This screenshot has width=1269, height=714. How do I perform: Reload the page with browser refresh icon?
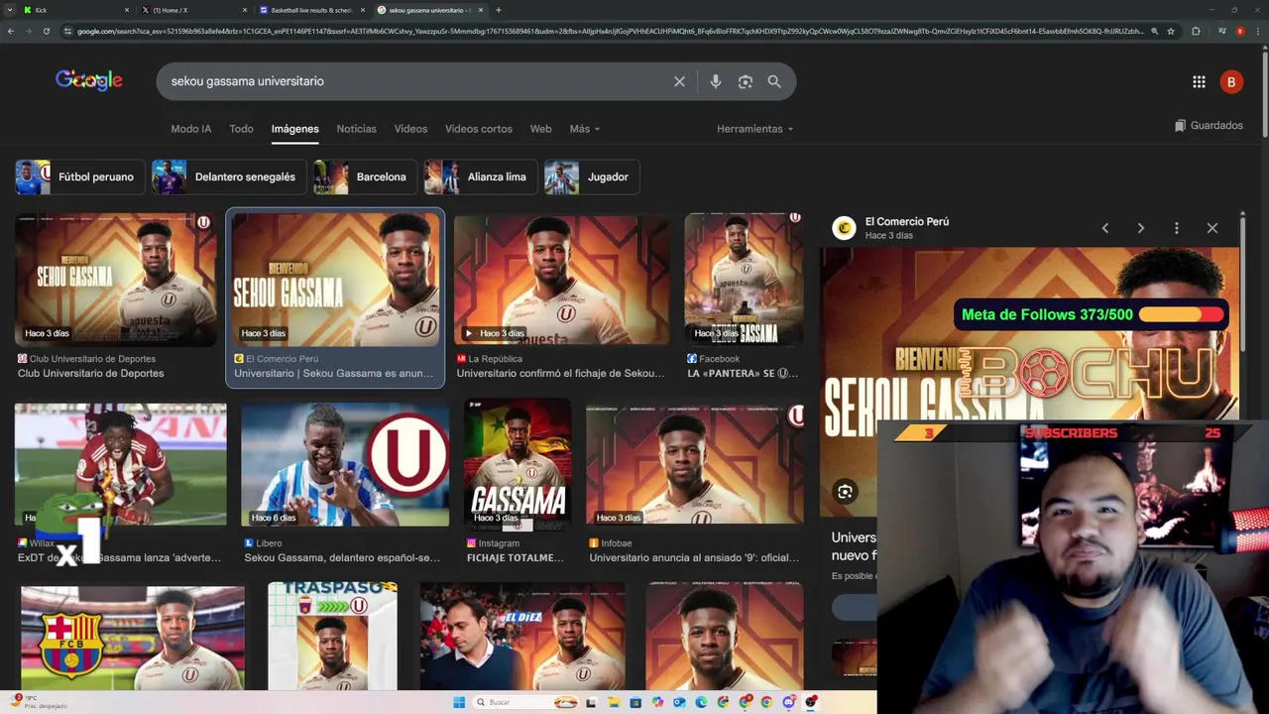pyautogui.click(x=46, y=31)
